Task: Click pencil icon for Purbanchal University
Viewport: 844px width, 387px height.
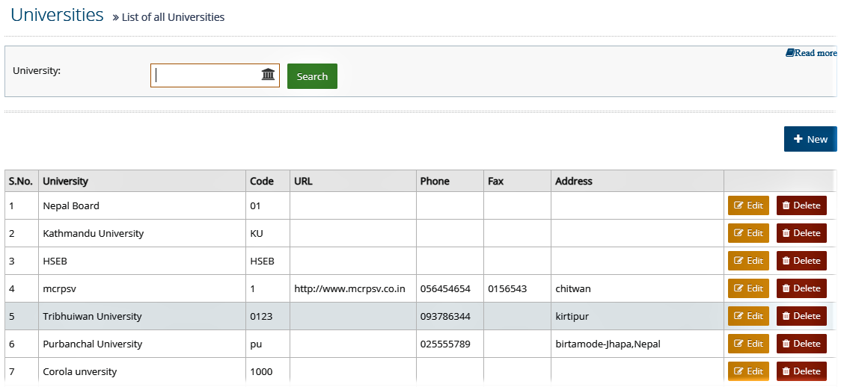Action: point(739,344)
